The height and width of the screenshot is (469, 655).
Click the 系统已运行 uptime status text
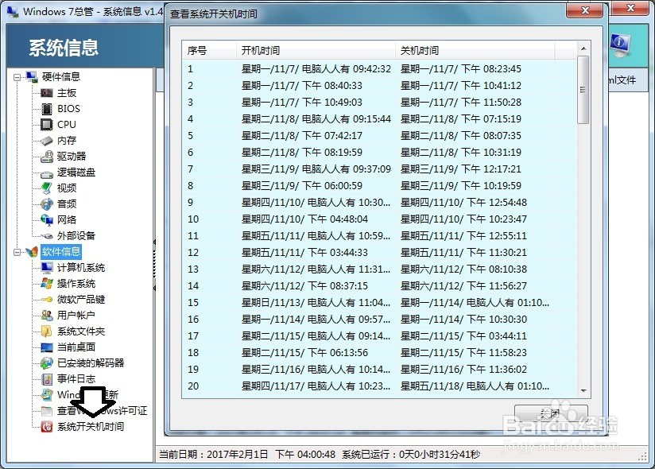click(411, 455)
